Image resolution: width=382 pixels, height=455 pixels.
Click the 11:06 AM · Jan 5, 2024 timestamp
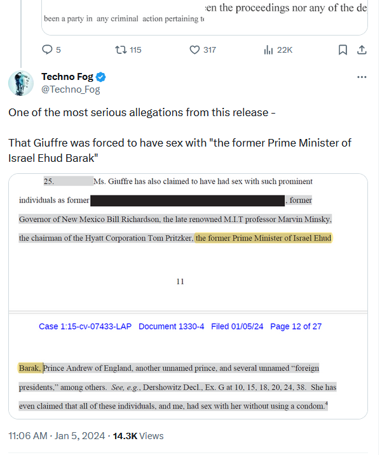coord(55,436)
